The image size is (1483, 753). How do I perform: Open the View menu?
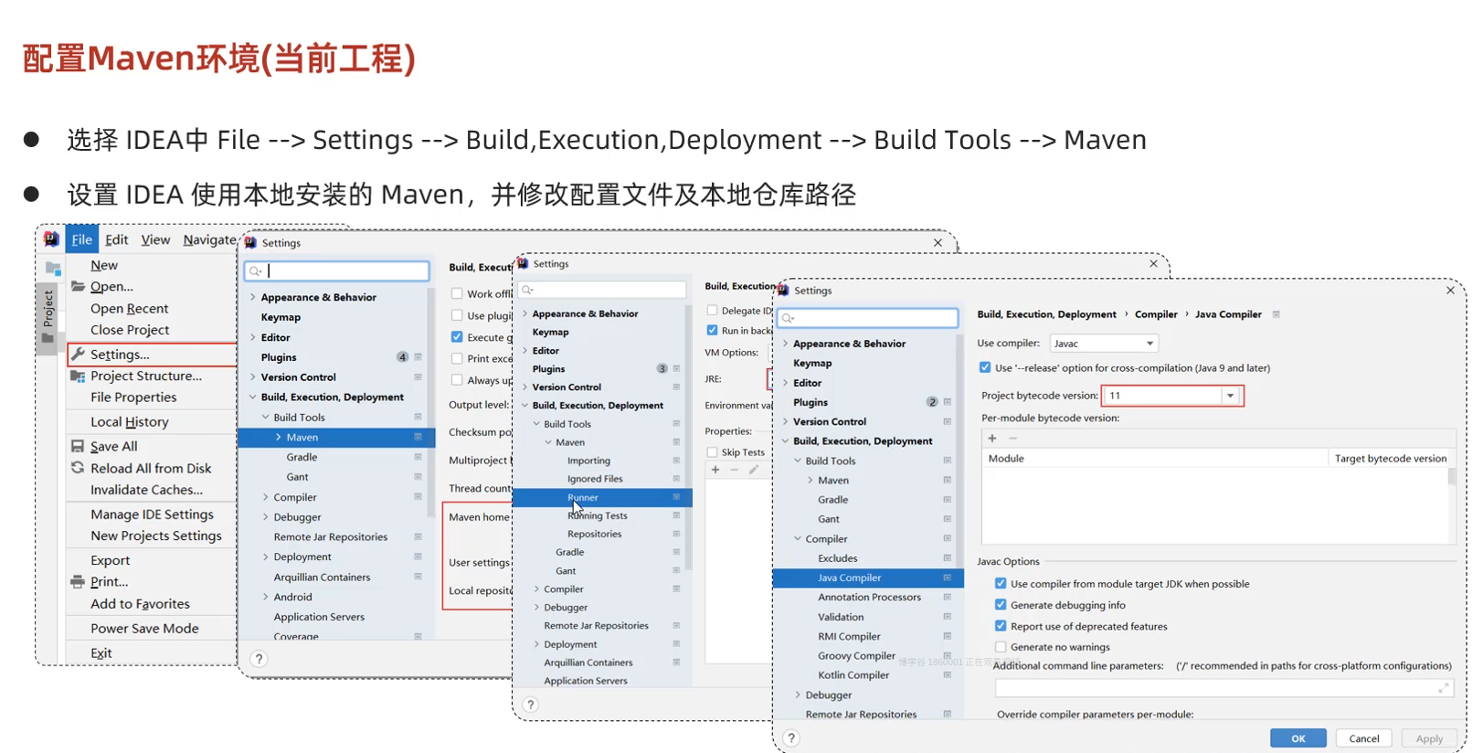[x=155, y=239]
